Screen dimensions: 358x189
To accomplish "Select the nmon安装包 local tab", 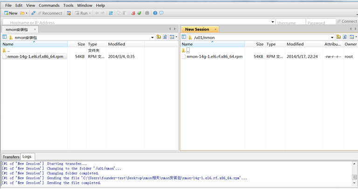I will pos(17,30).
